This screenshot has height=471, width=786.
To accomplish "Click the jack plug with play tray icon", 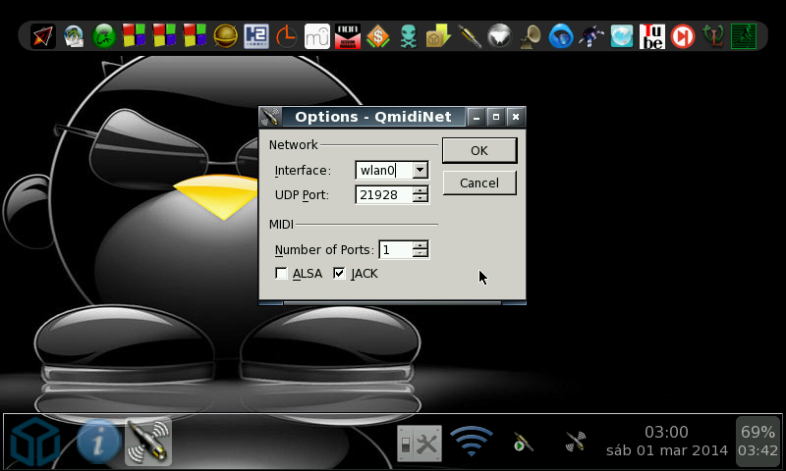I will tap(523, 443).
